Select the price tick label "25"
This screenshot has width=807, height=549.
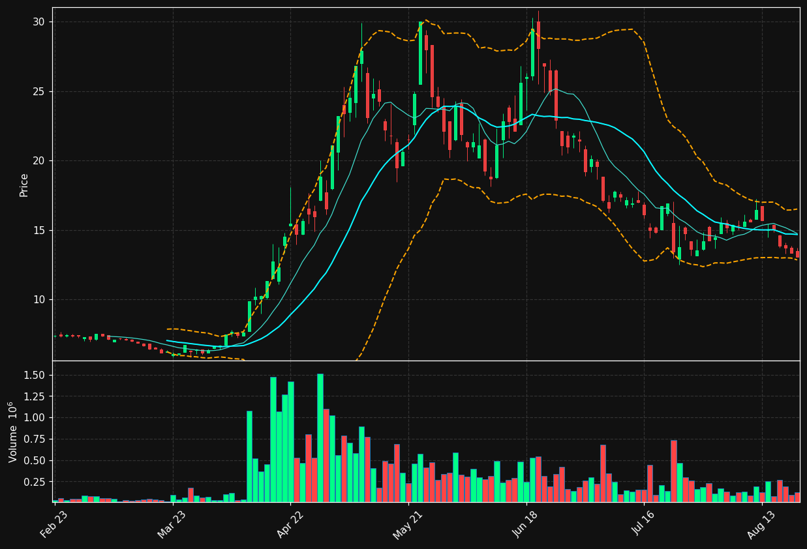click(38, 91)
